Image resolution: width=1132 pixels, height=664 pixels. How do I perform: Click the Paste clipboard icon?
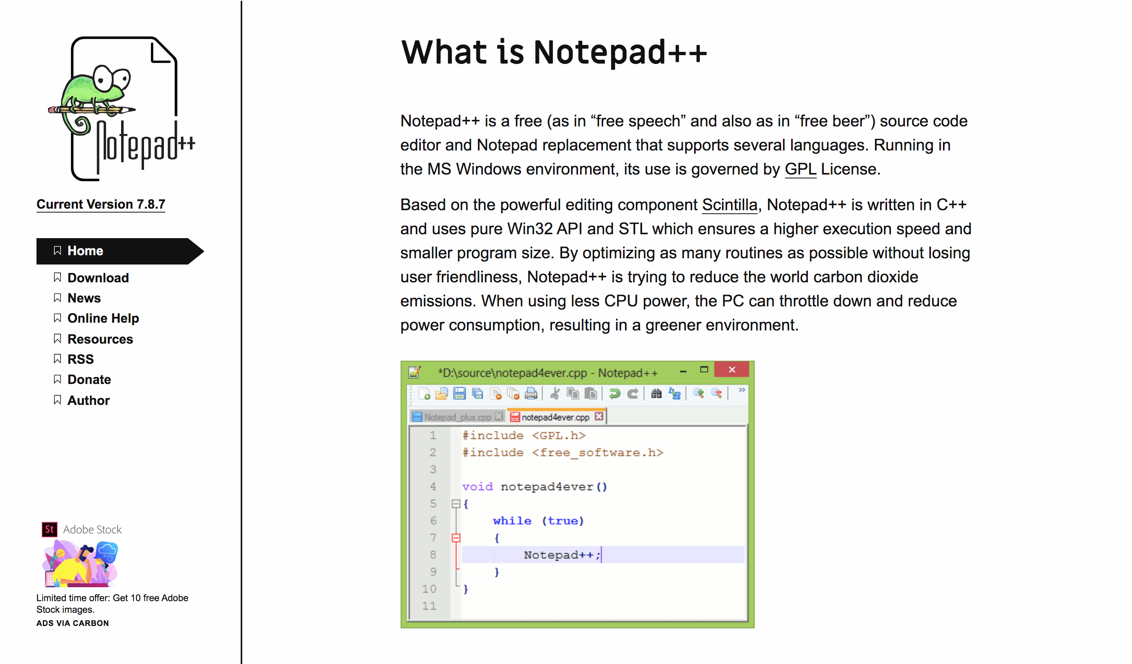click(x=591, y=393)
